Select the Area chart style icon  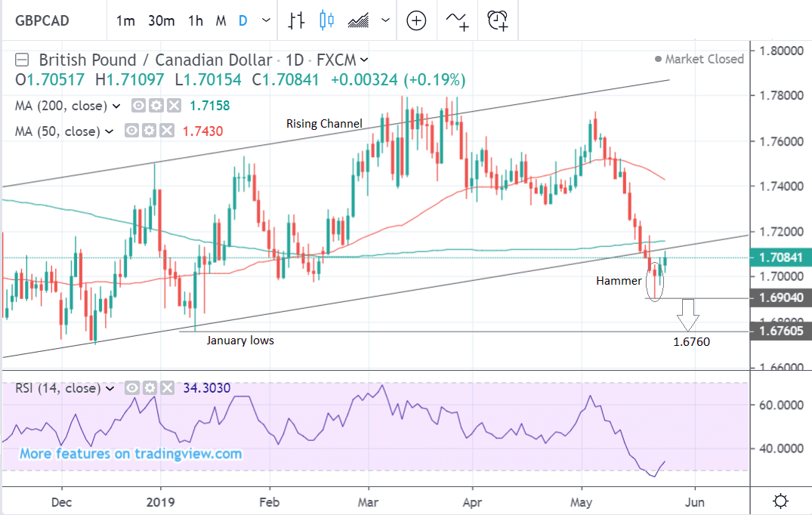click(359, 21)
